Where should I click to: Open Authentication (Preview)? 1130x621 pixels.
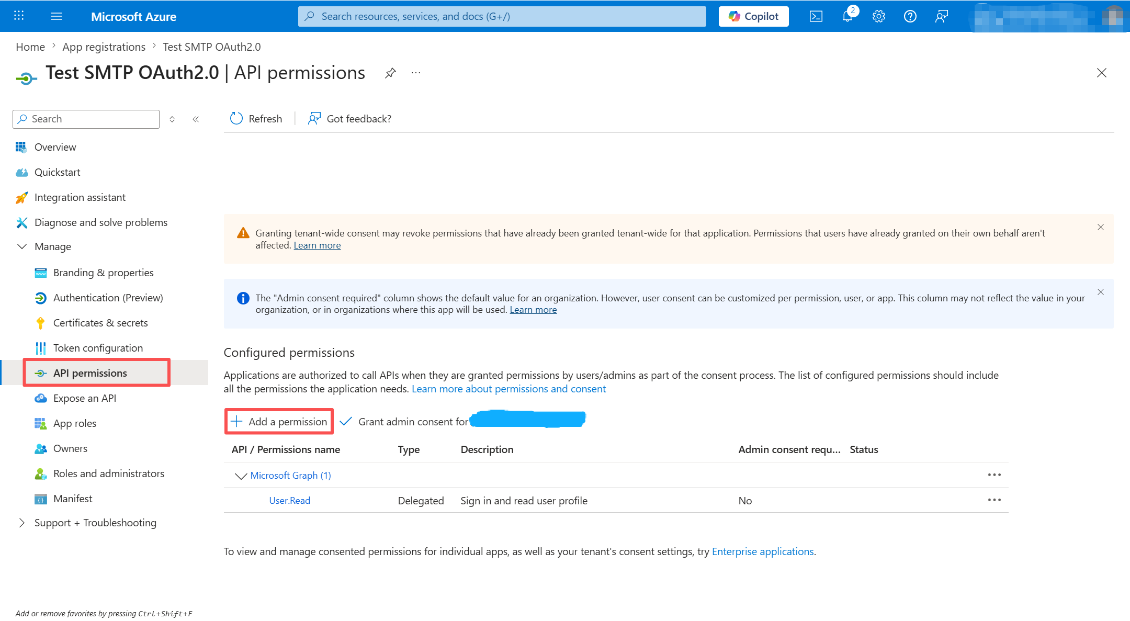click(108, 298)
